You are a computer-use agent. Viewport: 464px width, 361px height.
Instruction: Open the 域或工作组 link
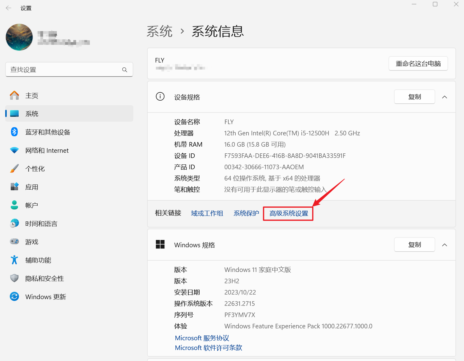pyautogui.click(x=207, y=213)
